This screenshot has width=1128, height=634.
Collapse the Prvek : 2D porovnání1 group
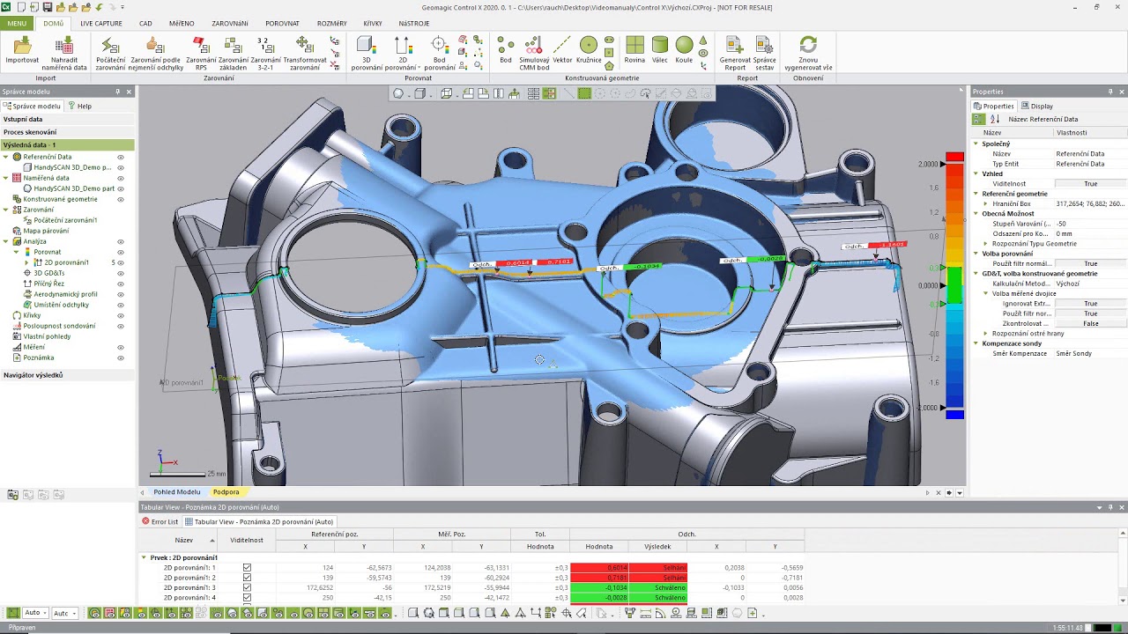click(x=144, y=557)
